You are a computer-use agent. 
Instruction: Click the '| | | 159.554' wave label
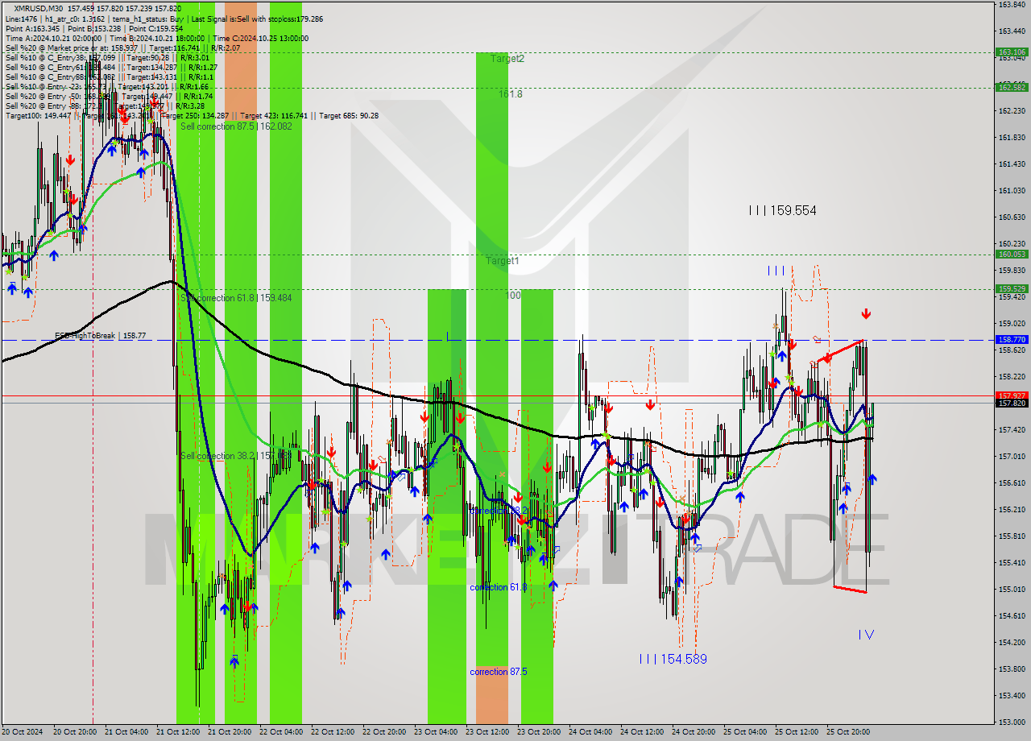point(782,210)
